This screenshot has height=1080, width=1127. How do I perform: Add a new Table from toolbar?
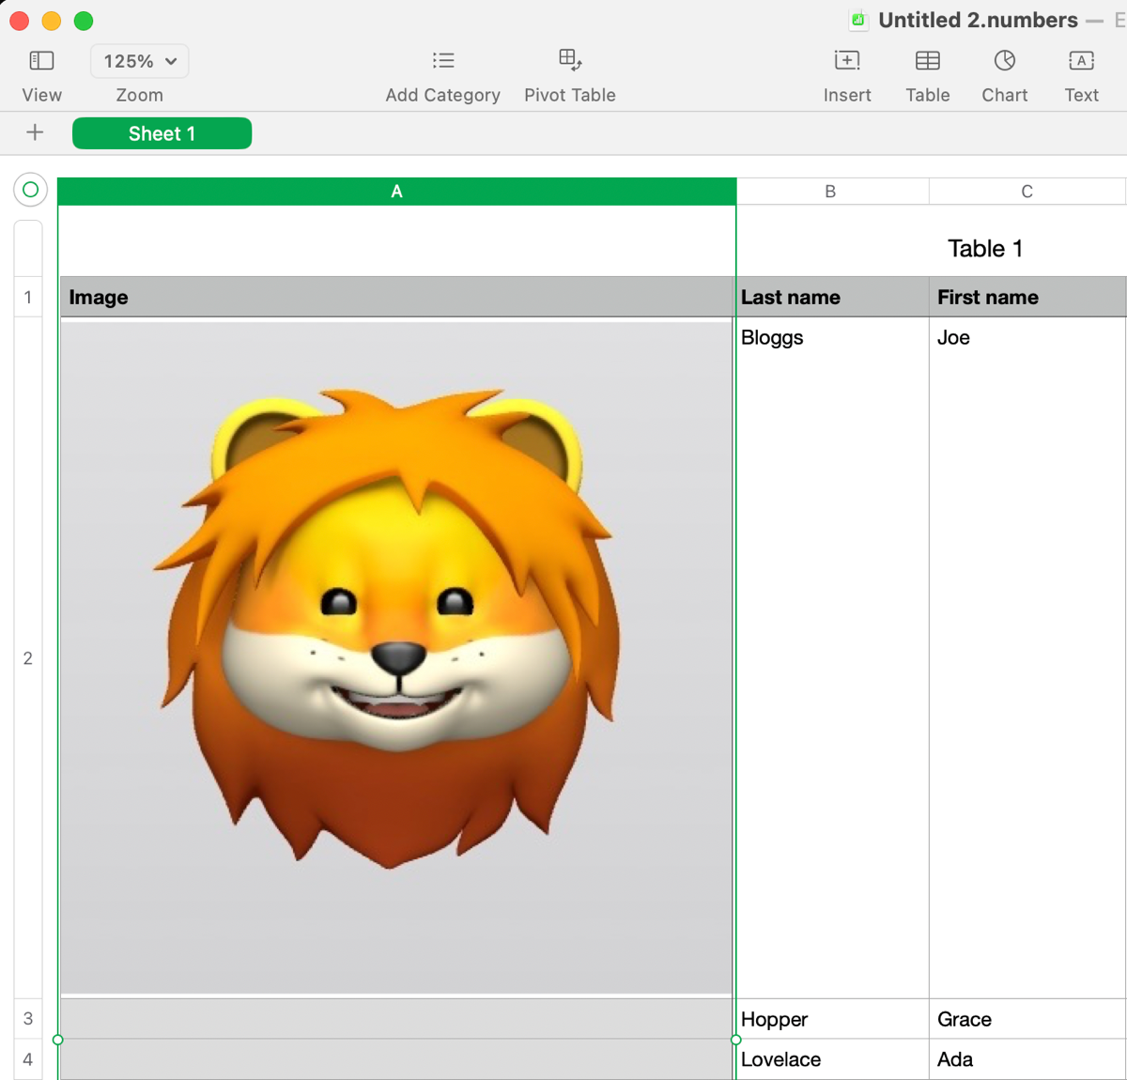(x=927, y=61)
